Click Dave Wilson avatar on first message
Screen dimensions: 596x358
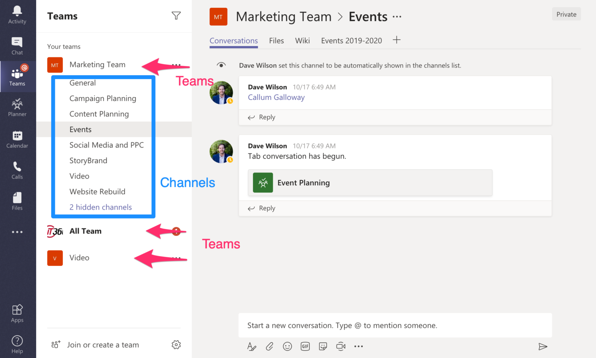[221, 93]
